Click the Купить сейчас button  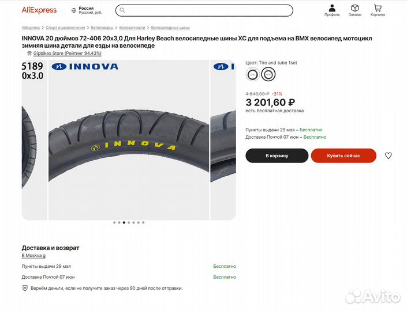(343, 155)
